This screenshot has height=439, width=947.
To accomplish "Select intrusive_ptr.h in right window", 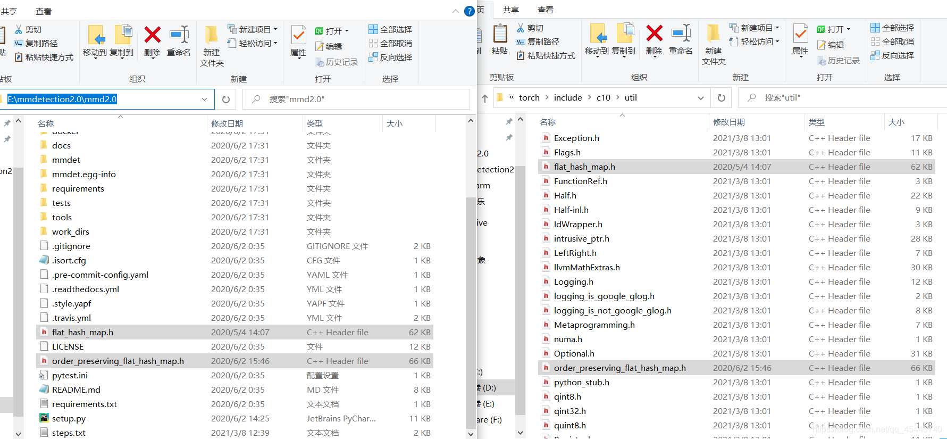I will click(736, 239).
